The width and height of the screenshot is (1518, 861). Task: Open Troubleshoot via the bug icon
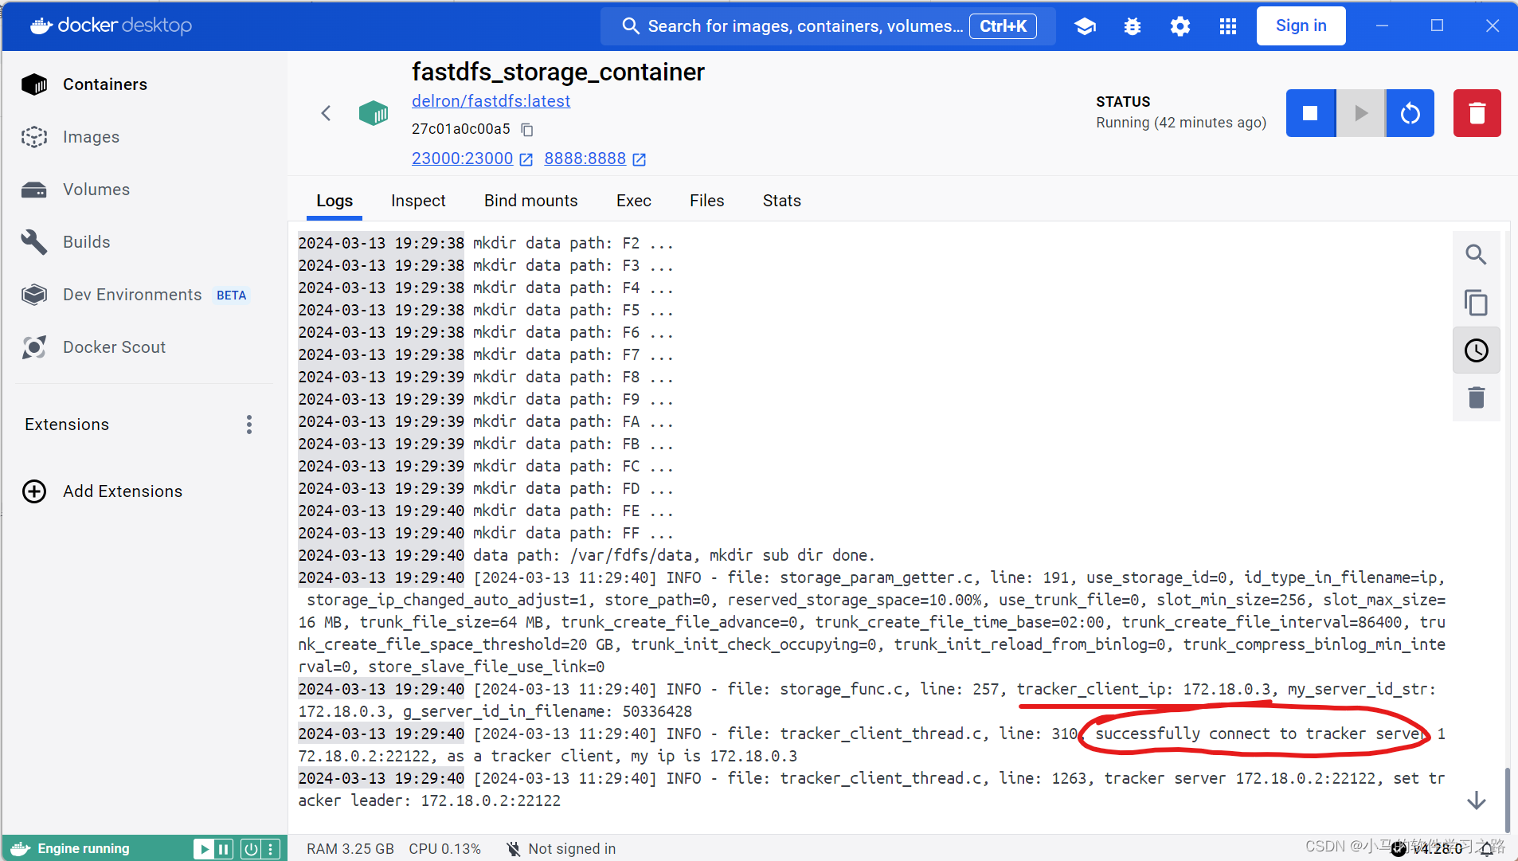(1133, 26)
